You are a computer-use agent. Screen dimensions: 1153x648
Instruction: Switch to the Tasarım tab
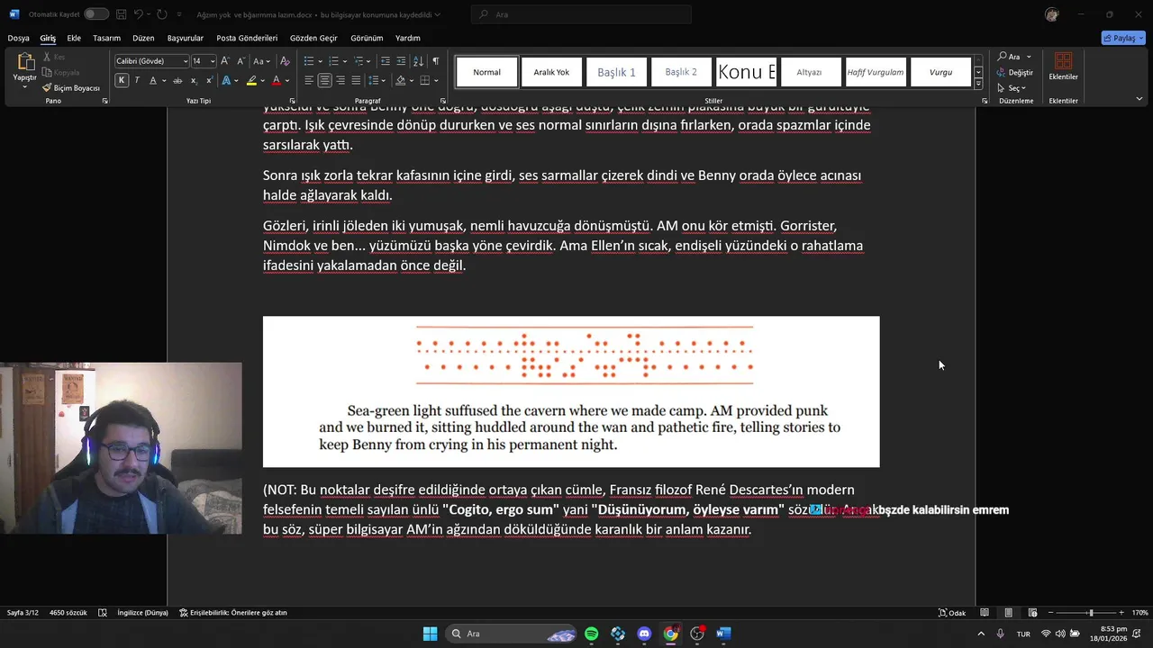point(106,38)
